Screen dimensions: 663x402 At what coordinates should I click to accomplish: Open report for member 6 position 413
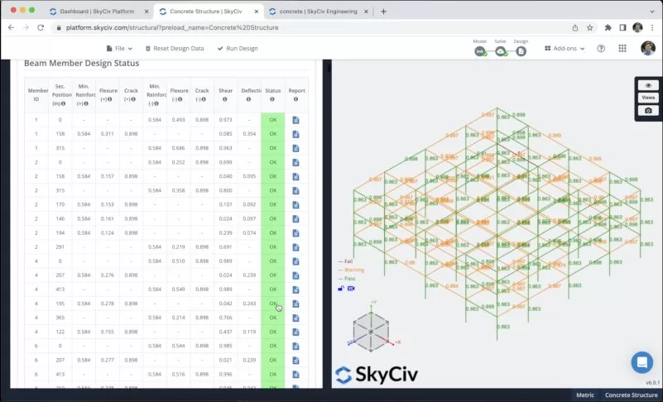coord(295,375)
